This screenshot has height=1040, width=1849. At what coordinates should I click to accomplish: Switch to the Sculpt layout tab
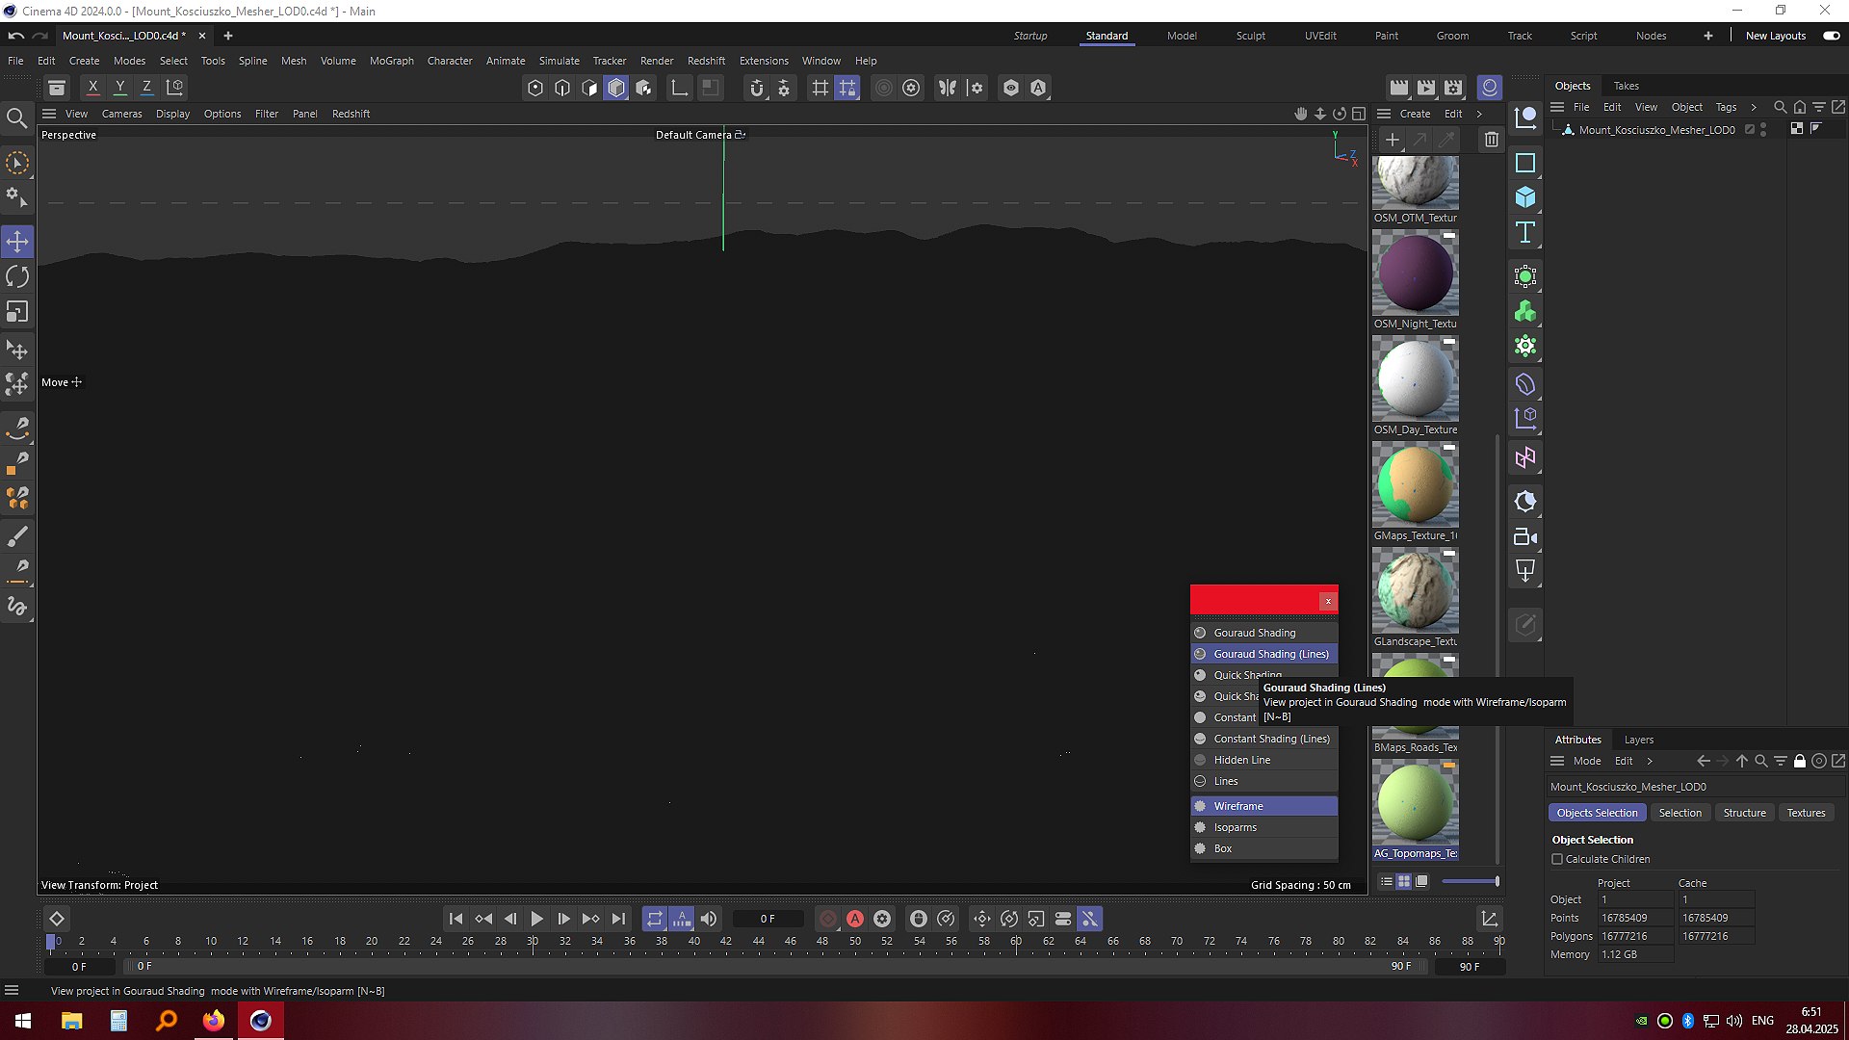[1250, 36]
